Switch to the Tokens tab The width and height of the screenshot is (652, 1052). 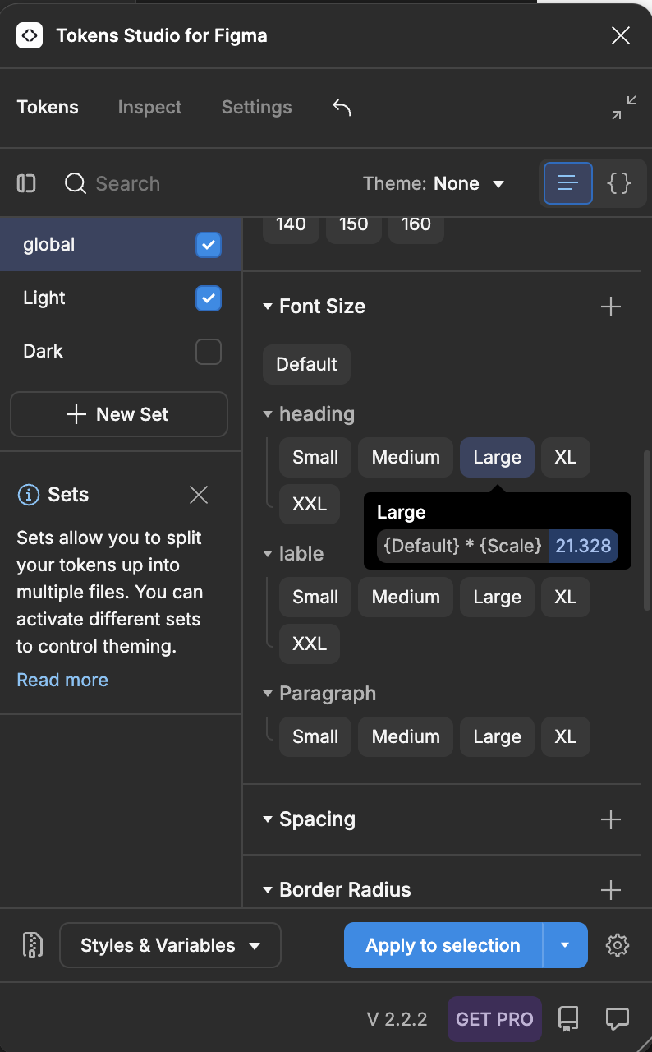(x=48, y=107)
